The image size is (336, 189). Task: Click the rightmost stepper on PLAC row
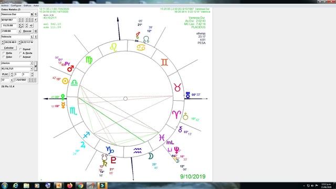coord(32,74)
